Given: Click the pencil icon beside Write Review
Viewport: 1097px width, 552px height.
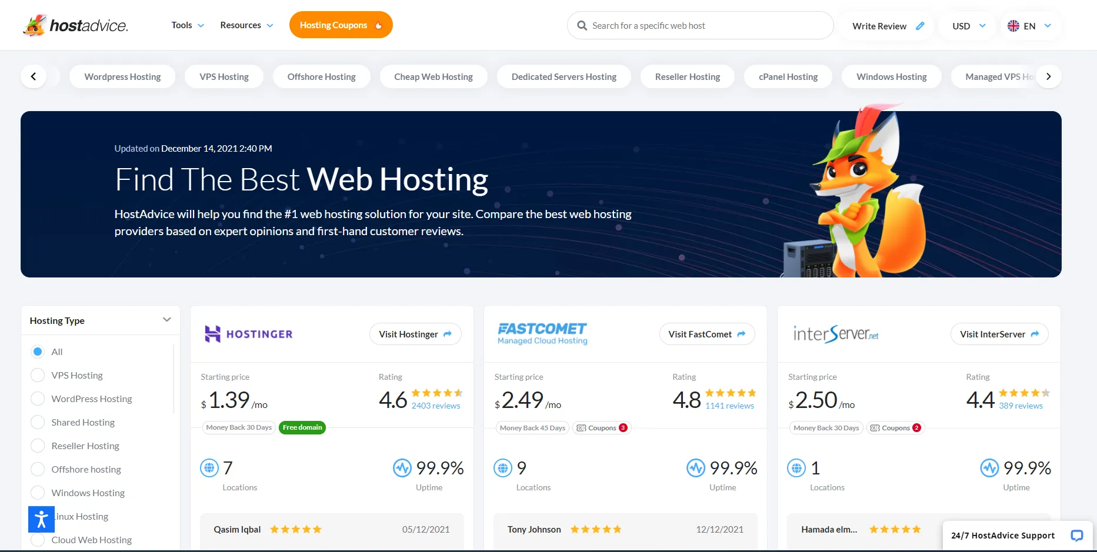Looking at the screenshot, I should pos(919,26).
